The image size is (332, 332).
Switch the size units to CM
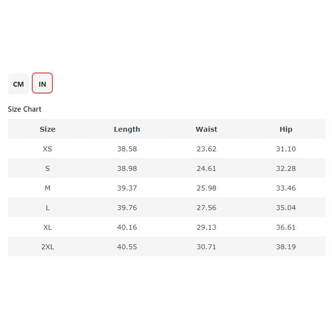click(18, 84)
